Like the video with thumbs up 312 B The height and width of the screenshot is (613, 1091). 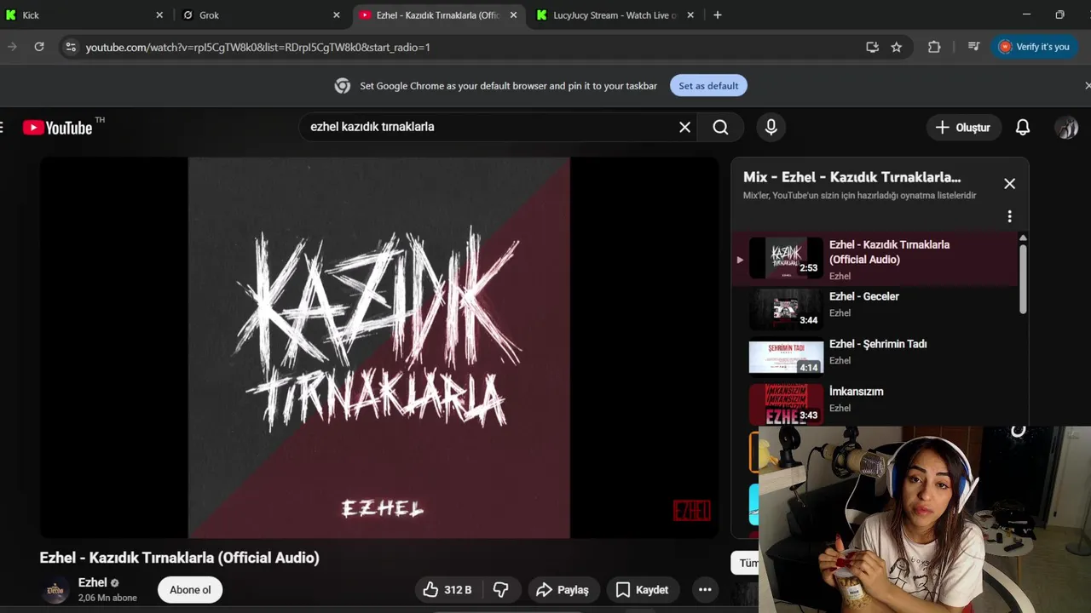[447, 590]
